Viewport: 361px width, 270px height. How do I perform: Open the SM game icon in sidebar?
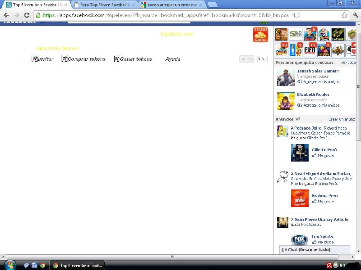click(x=296, y=34)
